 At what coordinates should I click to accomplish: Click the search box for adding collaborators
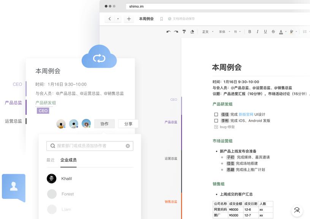[x=90, y=146]
